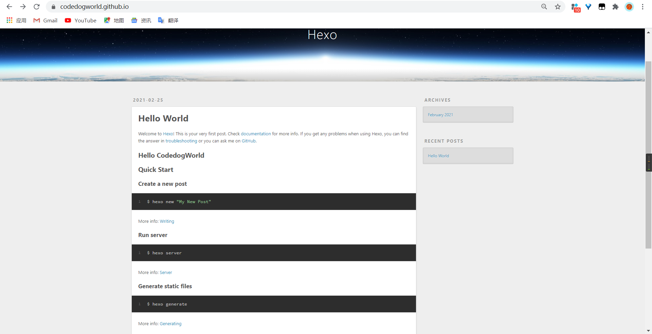
Task: Open the Gmail bookmark
Action: [46, 20]
